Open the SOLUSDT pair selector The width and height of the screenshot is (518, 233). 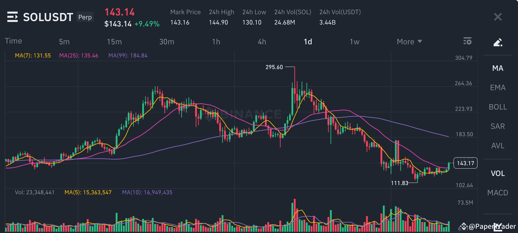coord(48,17)
